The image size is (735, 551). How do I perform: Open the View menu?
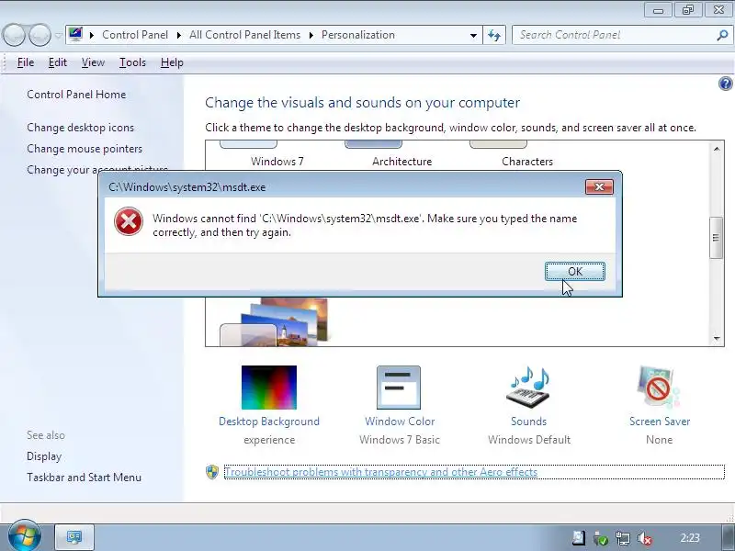pos(93,62)
